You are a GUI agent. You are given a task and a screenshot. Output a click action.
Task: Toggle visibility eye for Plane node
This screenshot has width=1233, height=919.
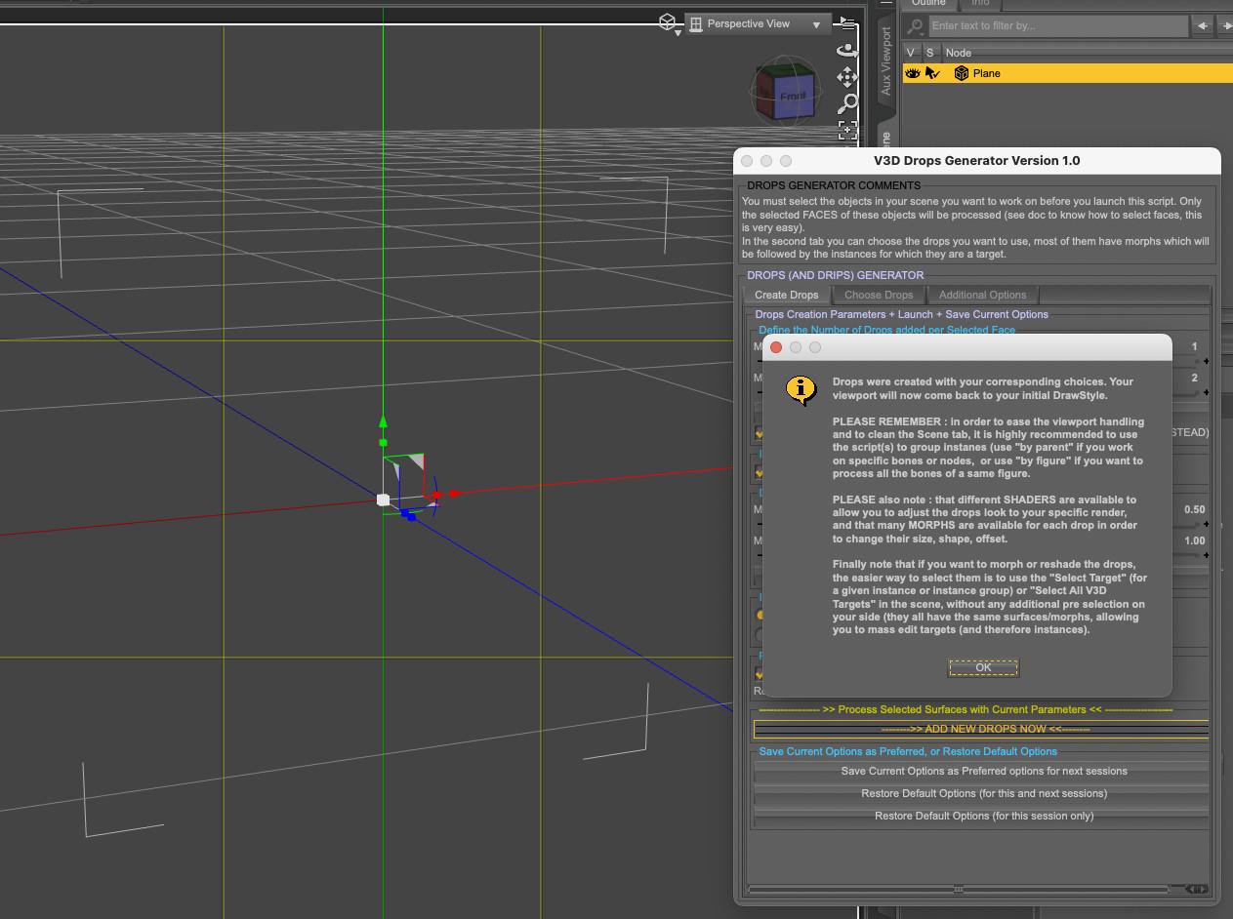[912, 73]
